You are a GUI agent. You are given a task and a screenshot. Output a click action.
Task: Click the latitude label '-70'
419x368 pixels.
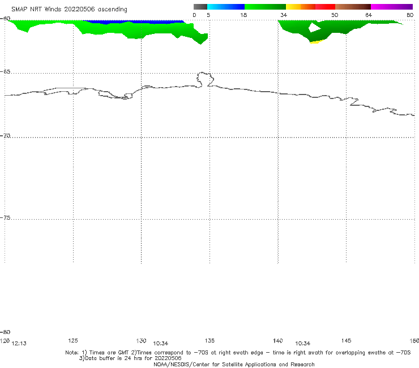[5, 135]
